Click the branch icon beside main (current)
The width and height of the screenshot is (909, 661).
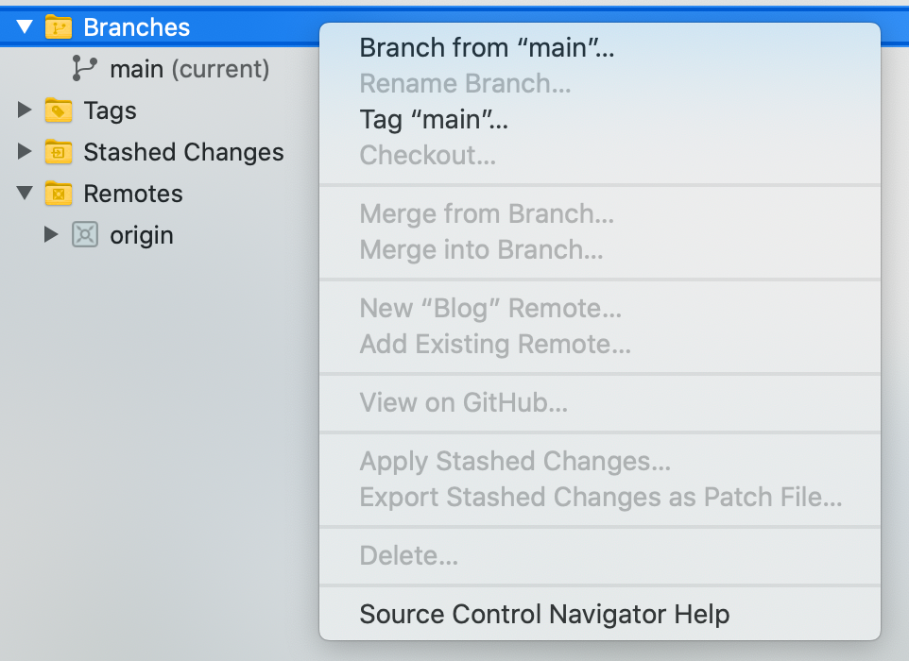(85, 68)
